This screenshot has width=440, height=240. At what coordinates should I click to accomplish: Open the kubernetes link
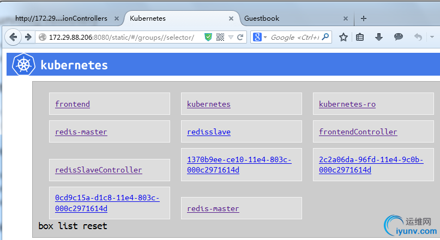coord(208,104)
